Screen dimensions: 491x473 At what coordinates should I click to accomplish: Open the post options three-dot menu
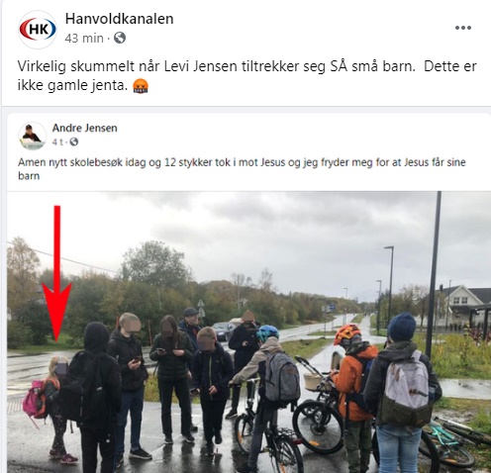click(463, 28)
